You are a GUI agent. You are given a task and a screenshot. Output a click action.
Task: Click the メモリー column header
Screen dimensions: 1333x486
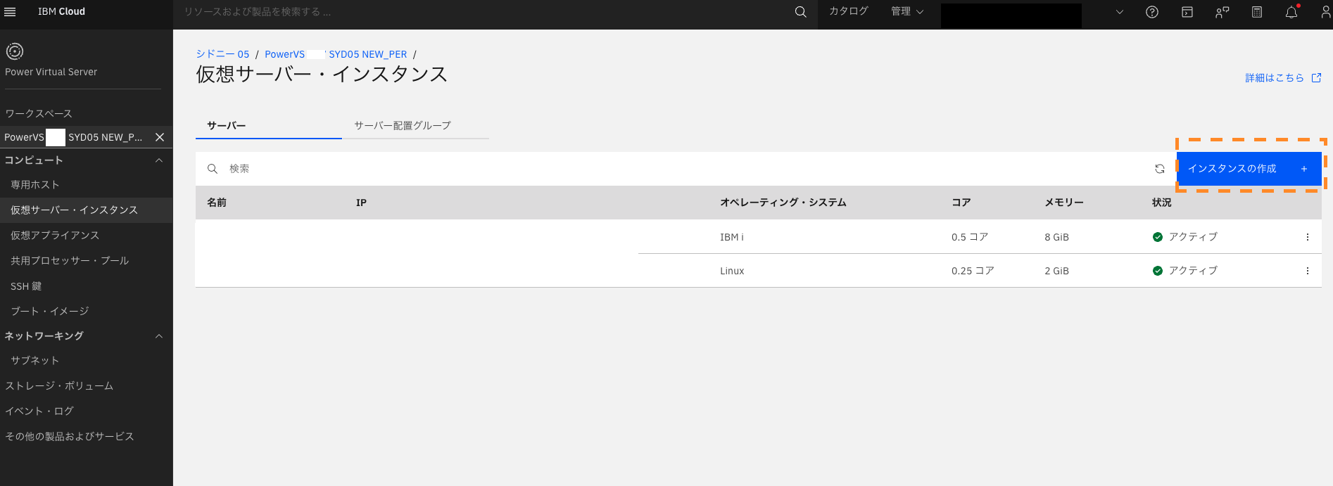[x=1064, y=203]
